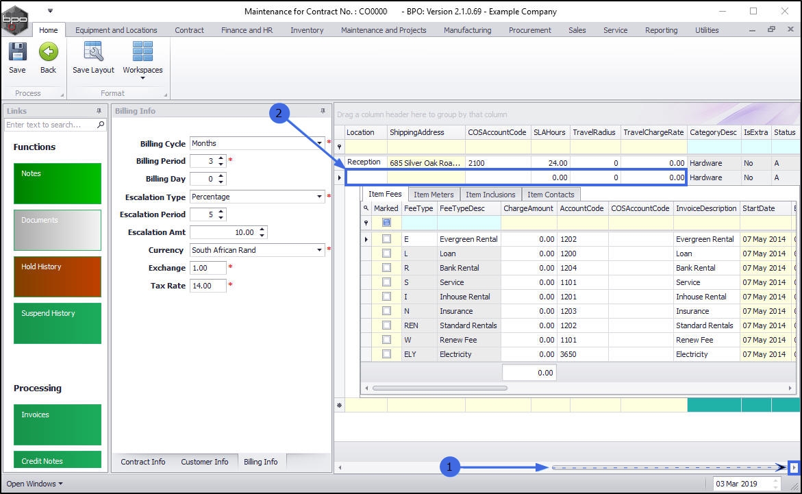
Task: Click the Save icon in ribbon
Action: pyautogui.click(x=17, y=52)
